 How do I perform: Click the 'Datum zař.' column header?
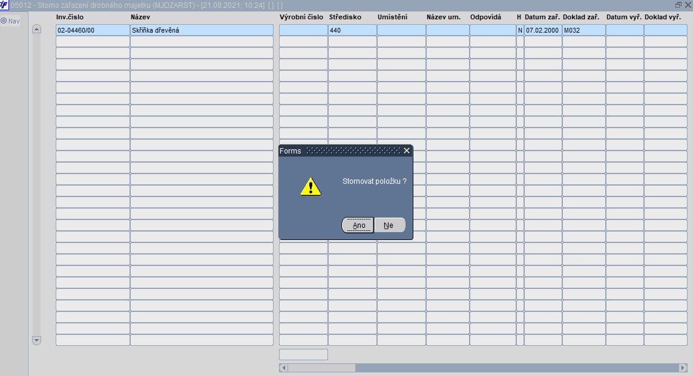tap(542, 17)
